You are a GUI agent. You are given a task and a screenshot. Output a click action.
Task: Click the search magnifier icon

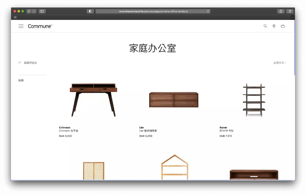point(265,26)
